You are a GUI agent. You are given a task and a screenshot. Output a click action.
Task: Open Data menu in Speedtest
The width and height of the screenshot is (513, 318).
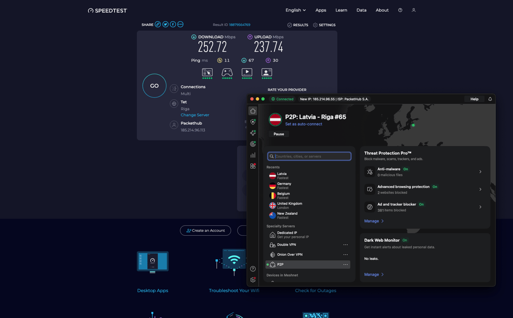(x=361, y=10)
